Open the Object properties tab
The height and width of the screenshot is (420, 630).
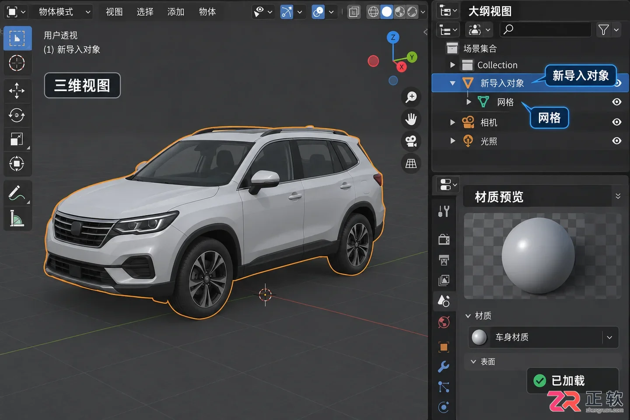tap(444, 347)
